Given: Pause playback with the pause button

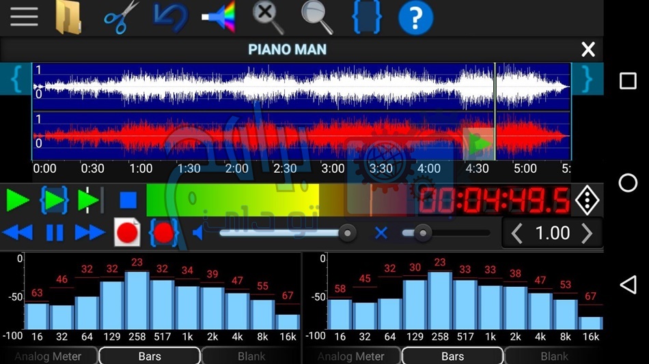Looking at the screenshot, I should (x=55, y=233).
